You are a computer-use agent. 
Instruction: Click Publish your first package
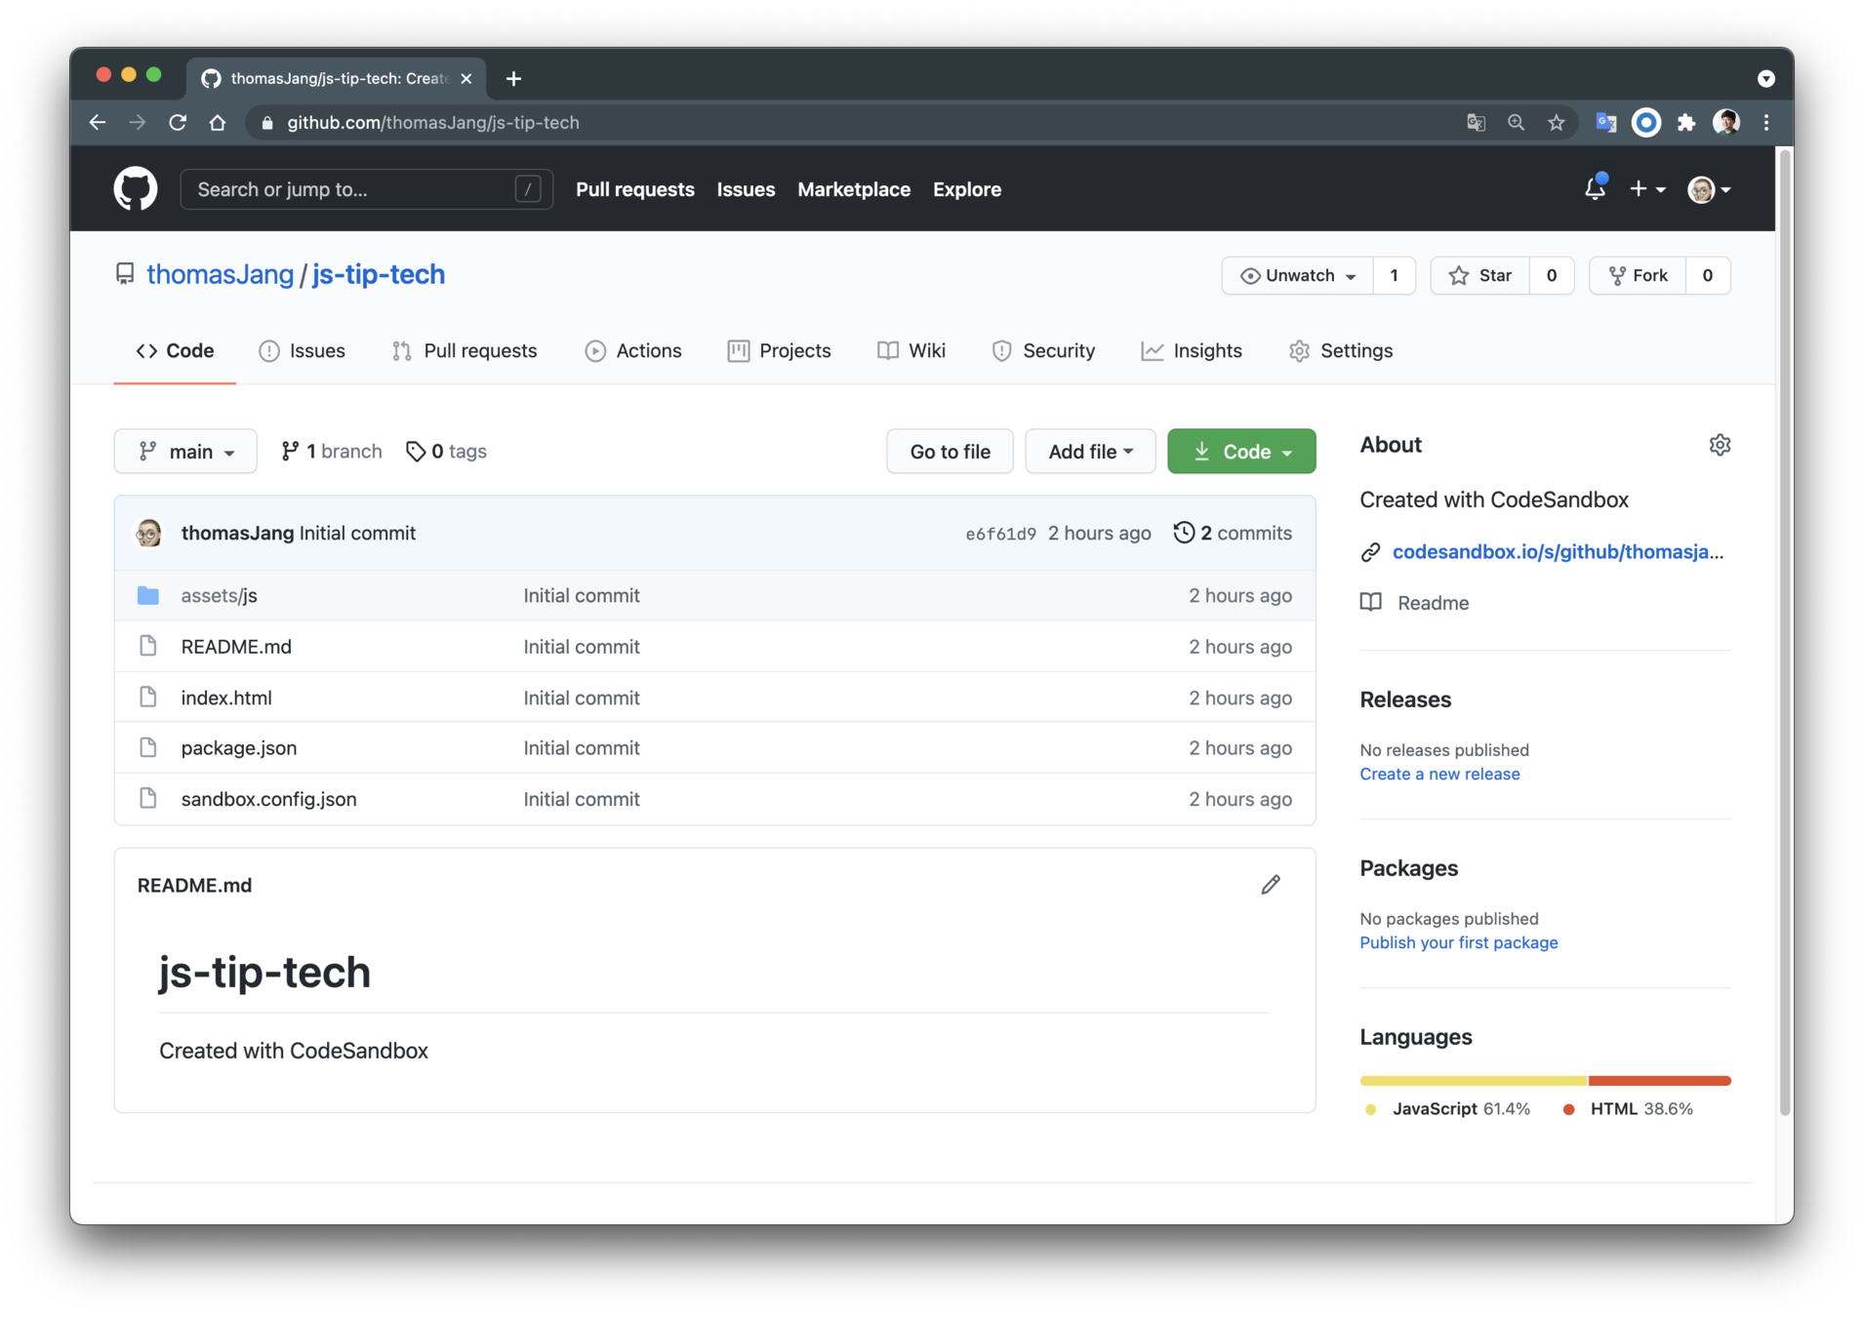[x=1458, y=942]
